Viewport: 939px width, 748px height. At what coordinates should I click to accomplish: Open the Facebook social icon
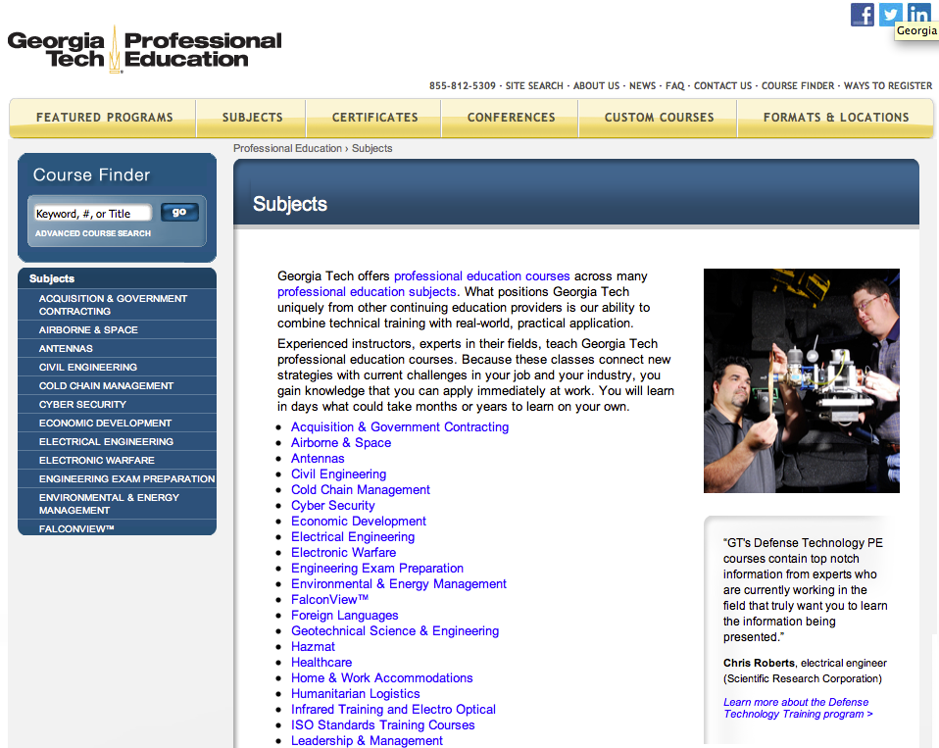click(863, 15)
